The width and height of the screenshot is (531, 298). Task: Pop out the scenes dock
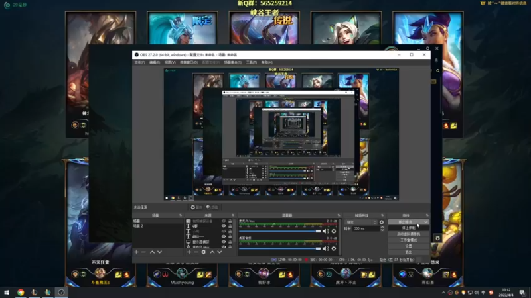[x=181, y=215]
